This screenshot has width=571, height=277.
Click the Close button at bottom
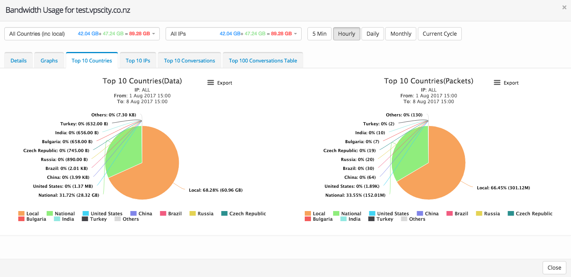pos(554,268)
